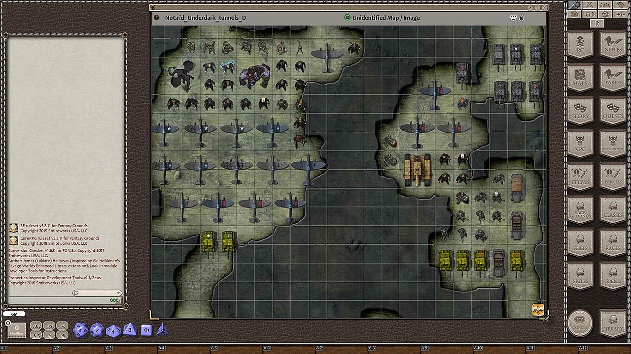Click the d6 die showing 5
Screen dimensions: 631x354
coord(146,330)
